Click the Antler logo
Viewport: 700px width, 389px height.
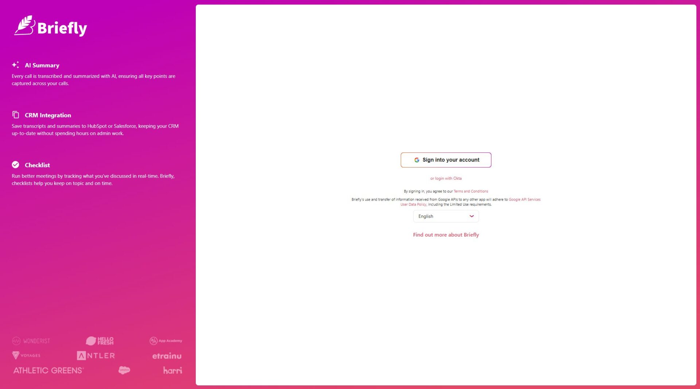pyautogui.click(x=96, y=355)
